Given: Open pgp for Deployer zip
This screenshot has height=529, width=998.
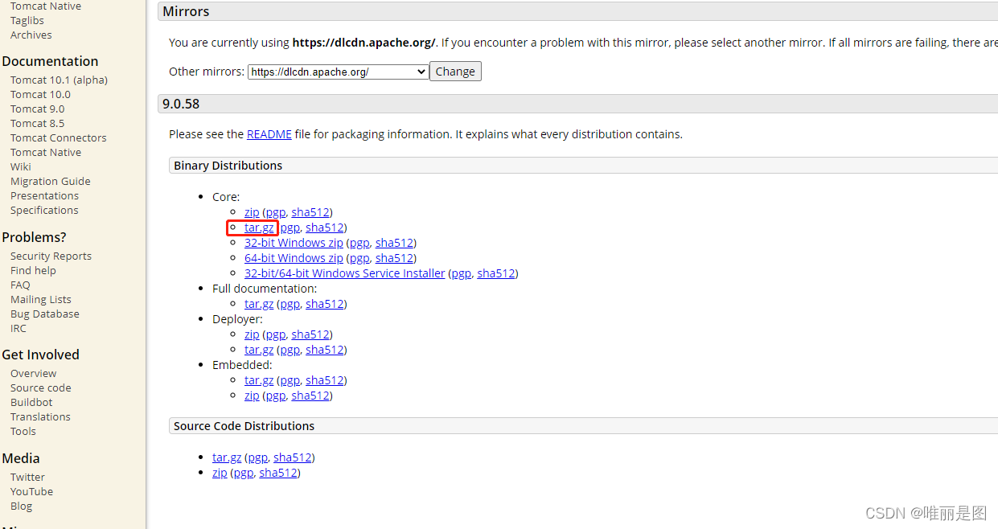Looking at the screenshot, I should [x=275, y=334].
